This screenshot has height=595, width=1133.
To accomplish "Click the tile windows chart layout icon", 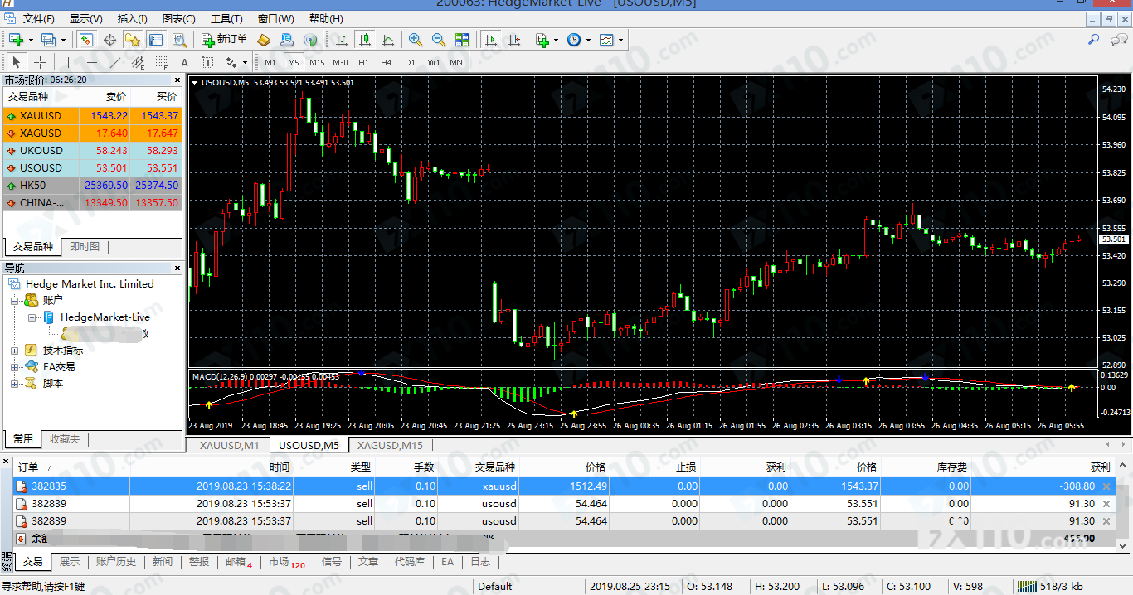I will coord(462,40).
